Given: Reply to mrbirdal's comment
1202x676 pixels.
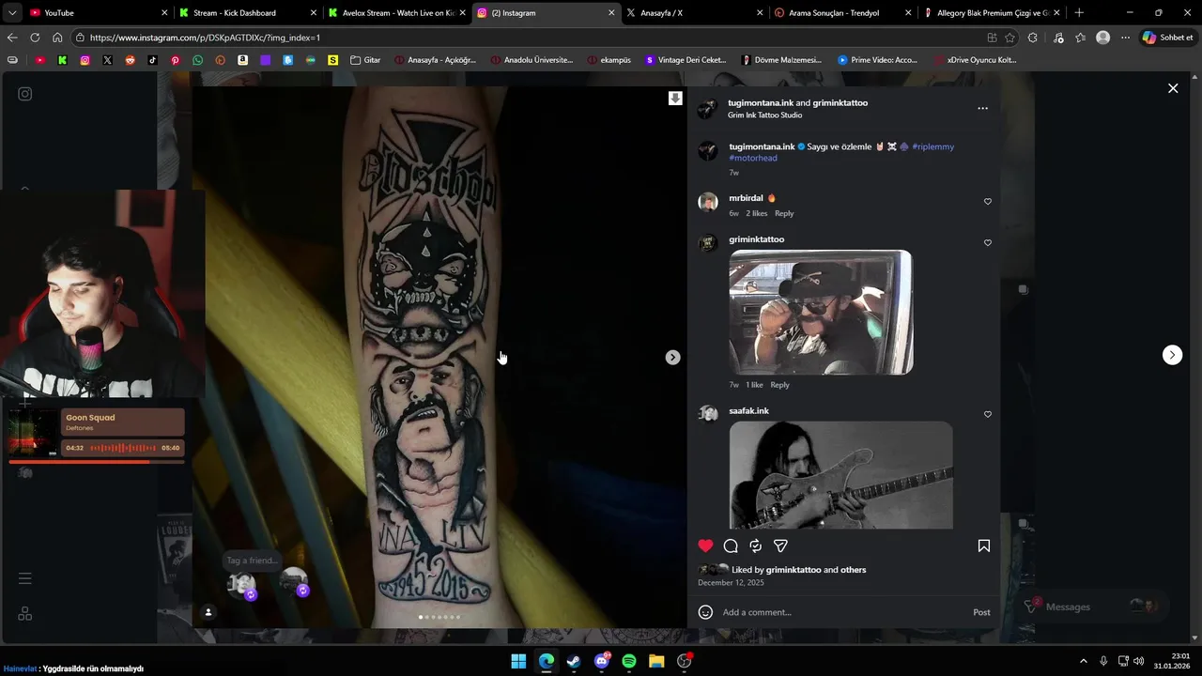Looking at the screenshot, I should click(784, 213).
